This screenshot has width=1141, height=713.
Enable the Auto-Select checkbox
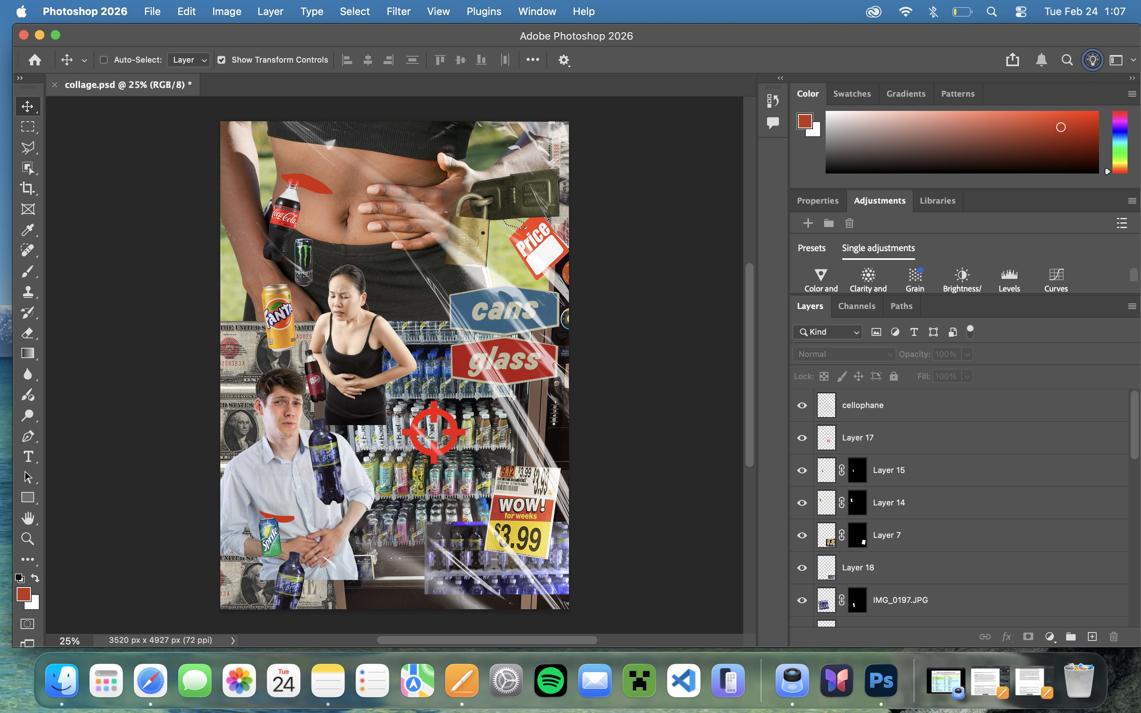click(x=104, y=60)
